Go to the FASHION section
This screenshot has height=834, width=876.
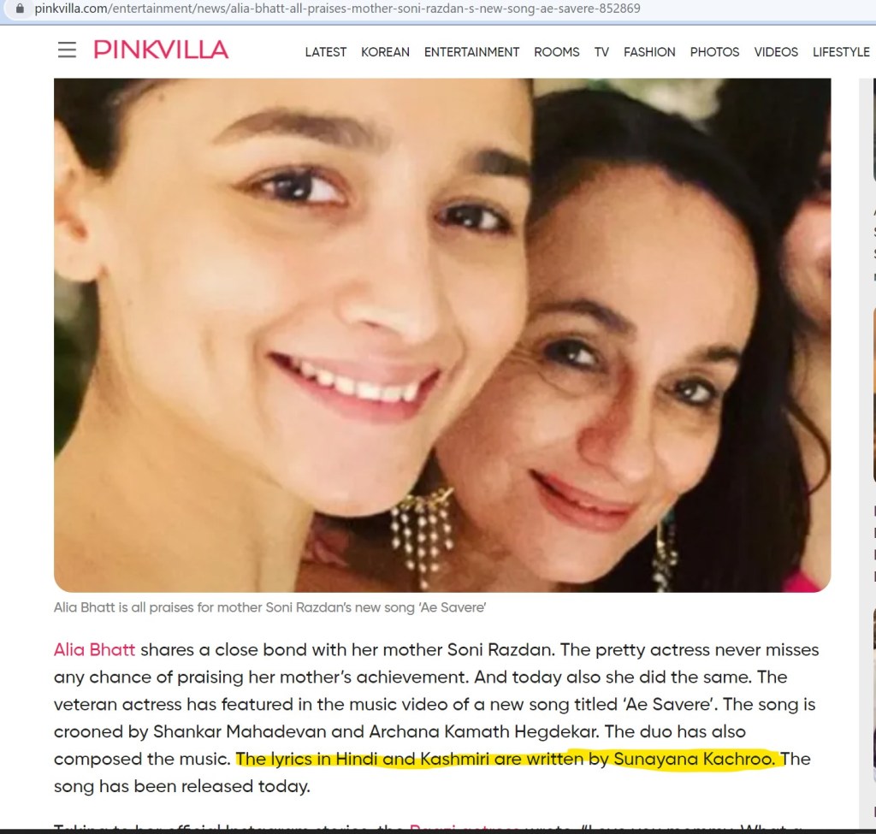[649, 52]
